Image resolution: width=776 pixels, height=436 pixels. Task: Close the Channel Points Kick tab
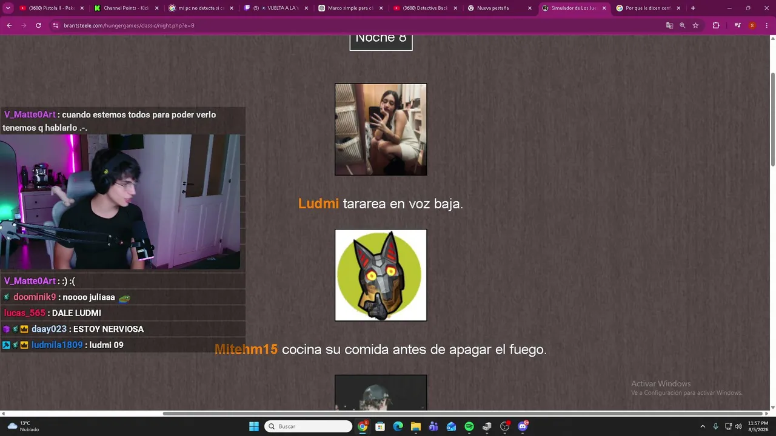[x=156, y=8]
